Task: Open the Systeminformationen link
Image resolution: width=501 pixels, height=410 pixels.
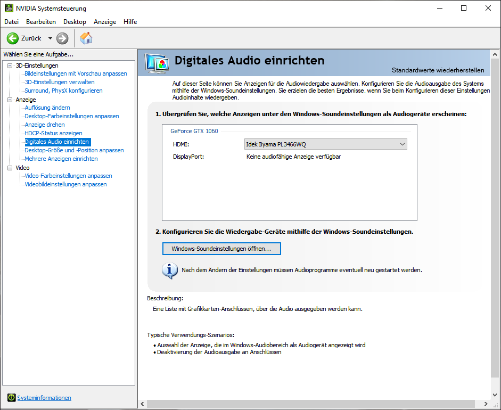Action: coord(44,398)
